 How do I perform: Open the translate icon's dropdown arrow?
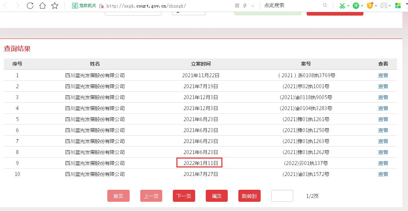362,6
